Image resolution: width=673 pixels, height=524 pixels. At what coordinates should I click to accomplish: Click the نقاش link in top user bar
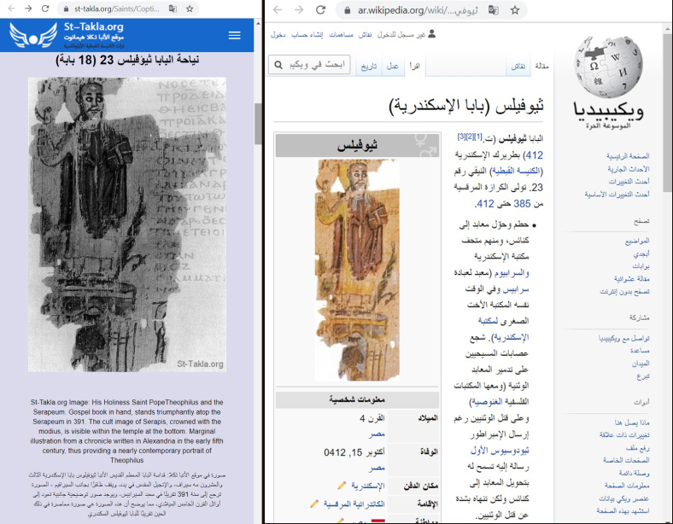[x=366, y=35]
